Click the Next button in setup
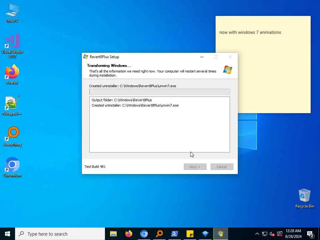320x240 pixels. coord(195,167)
